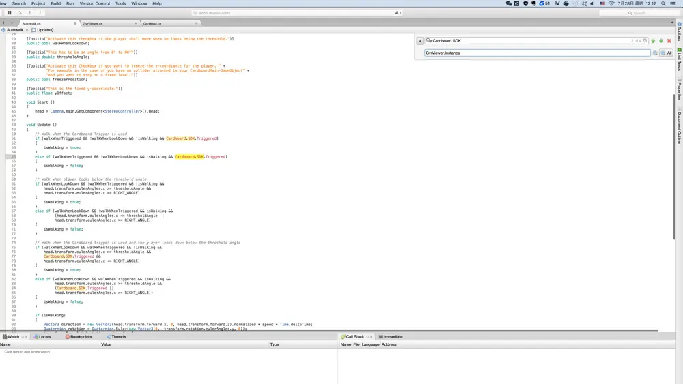Close the Autowalk.cs tab

coord(75,23)
